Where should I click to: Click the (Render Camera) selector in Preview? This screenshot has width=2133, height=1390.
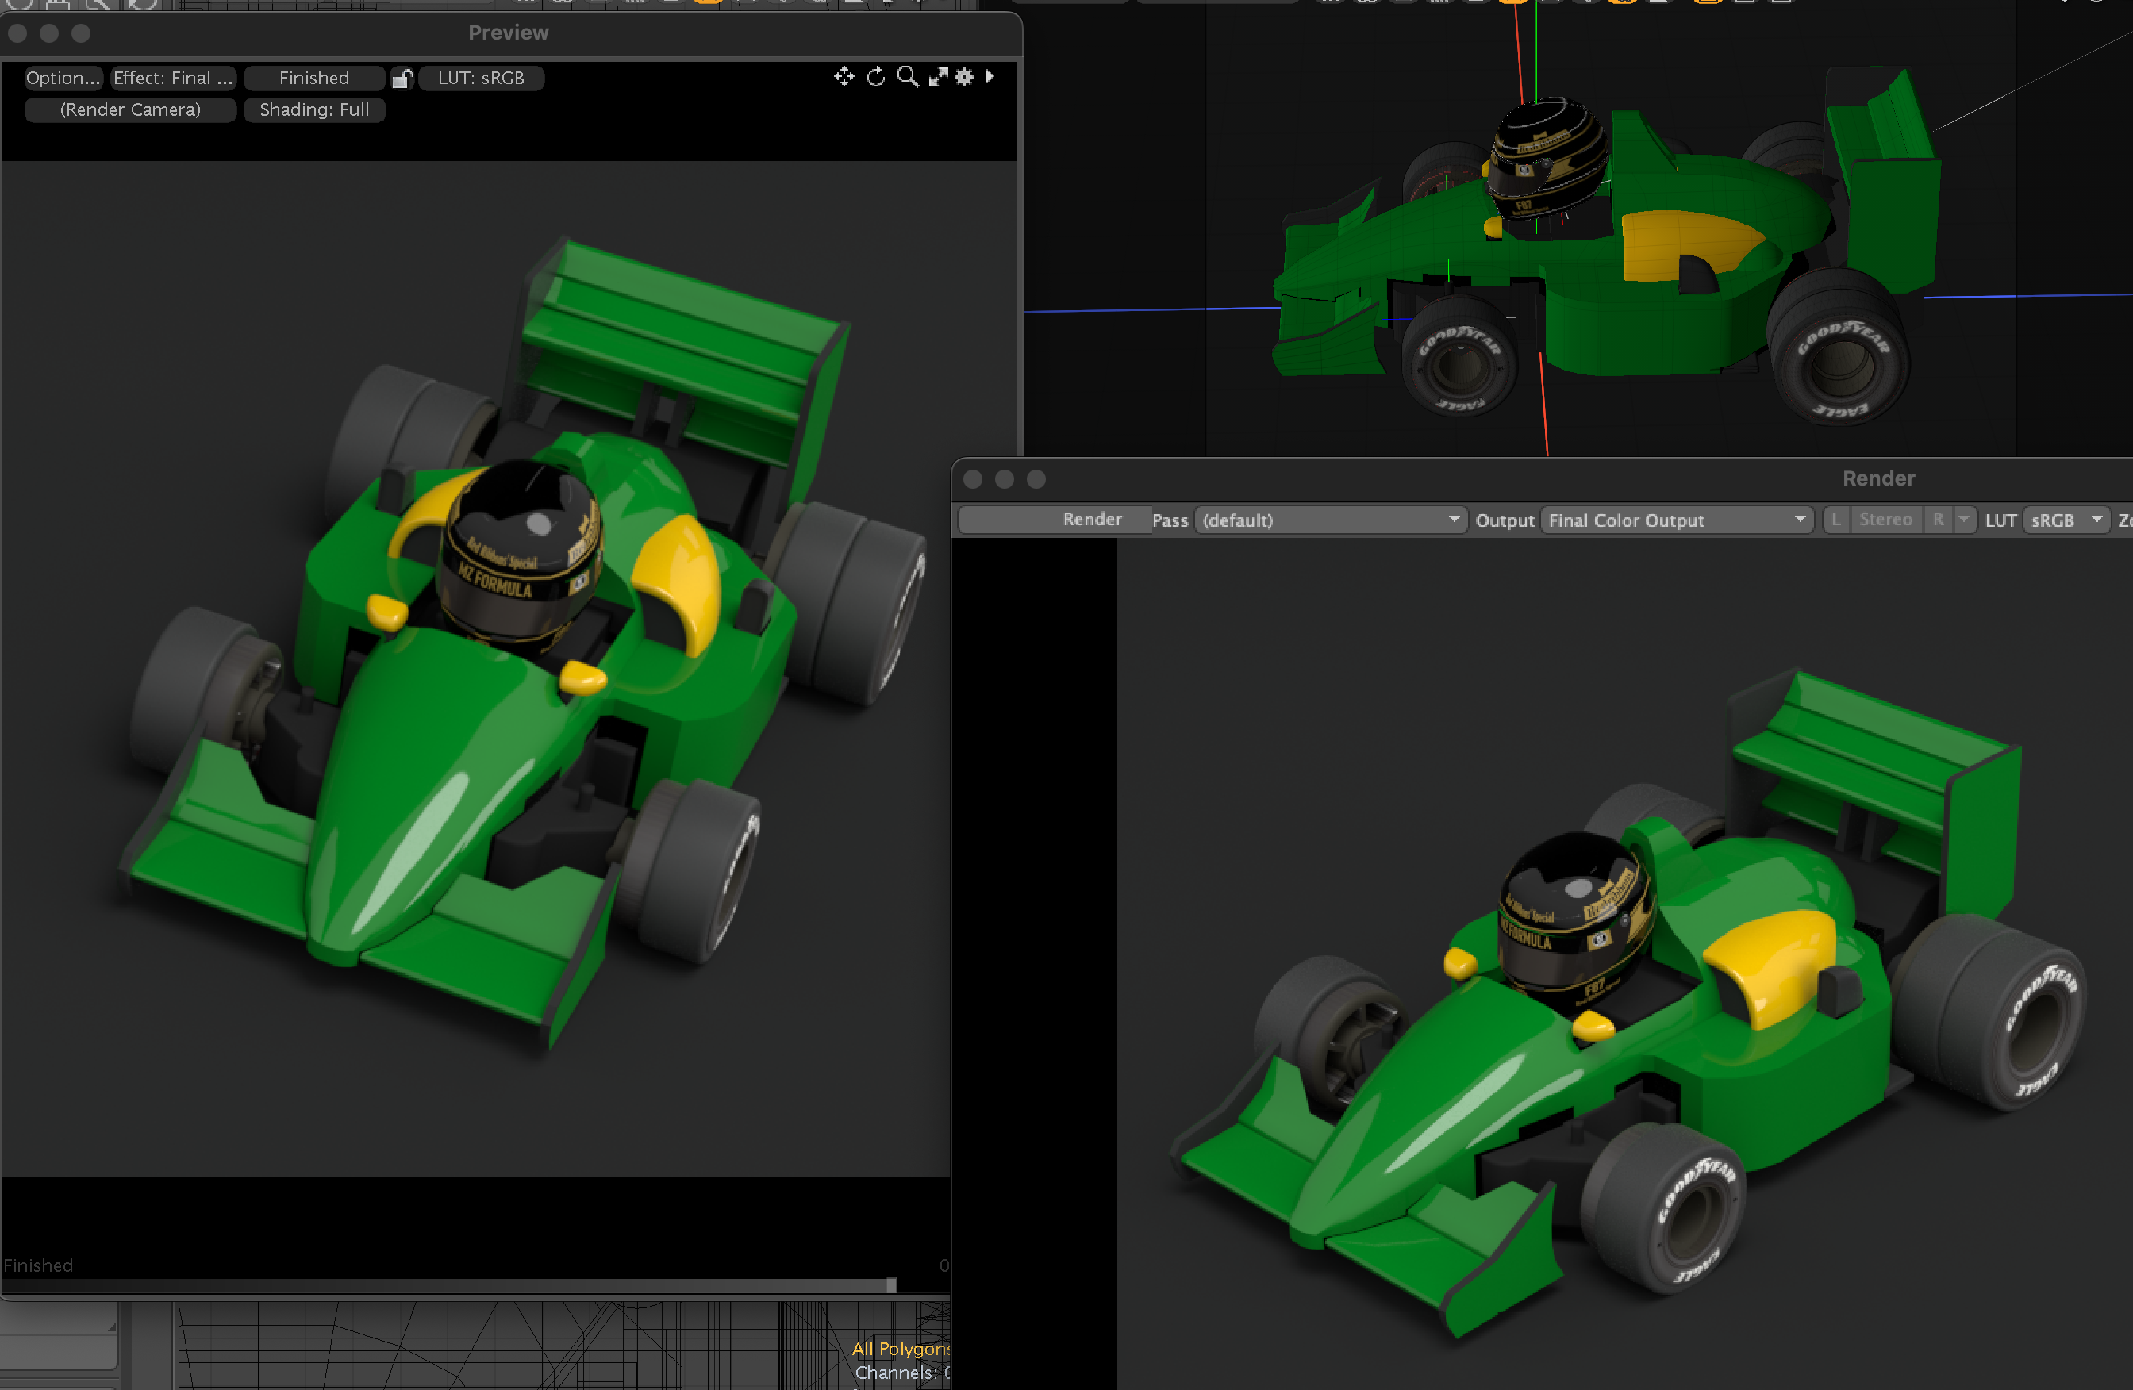pyautogui.click(x=130, y=109)
